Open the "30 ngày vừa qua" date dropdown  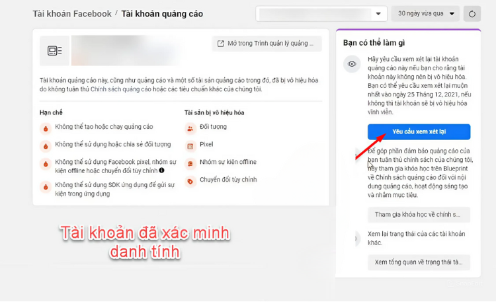425,14
